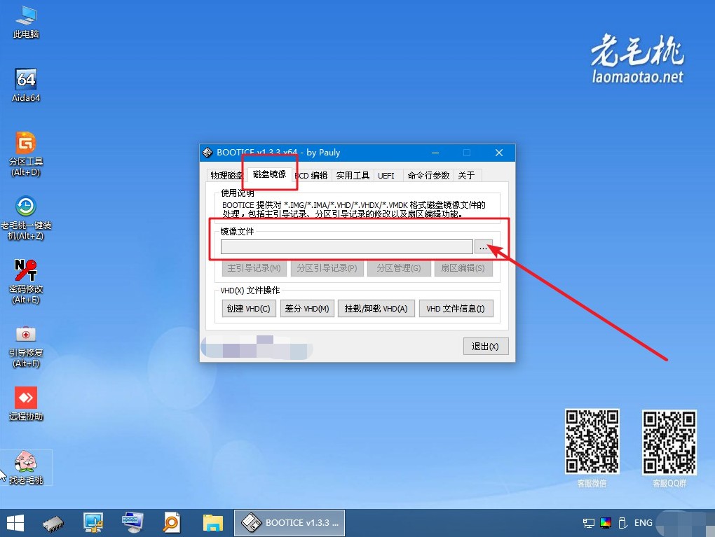Screen dimensions: 715x537
Task: Click the 客服微信 QR code
Action: pos(592,441)
